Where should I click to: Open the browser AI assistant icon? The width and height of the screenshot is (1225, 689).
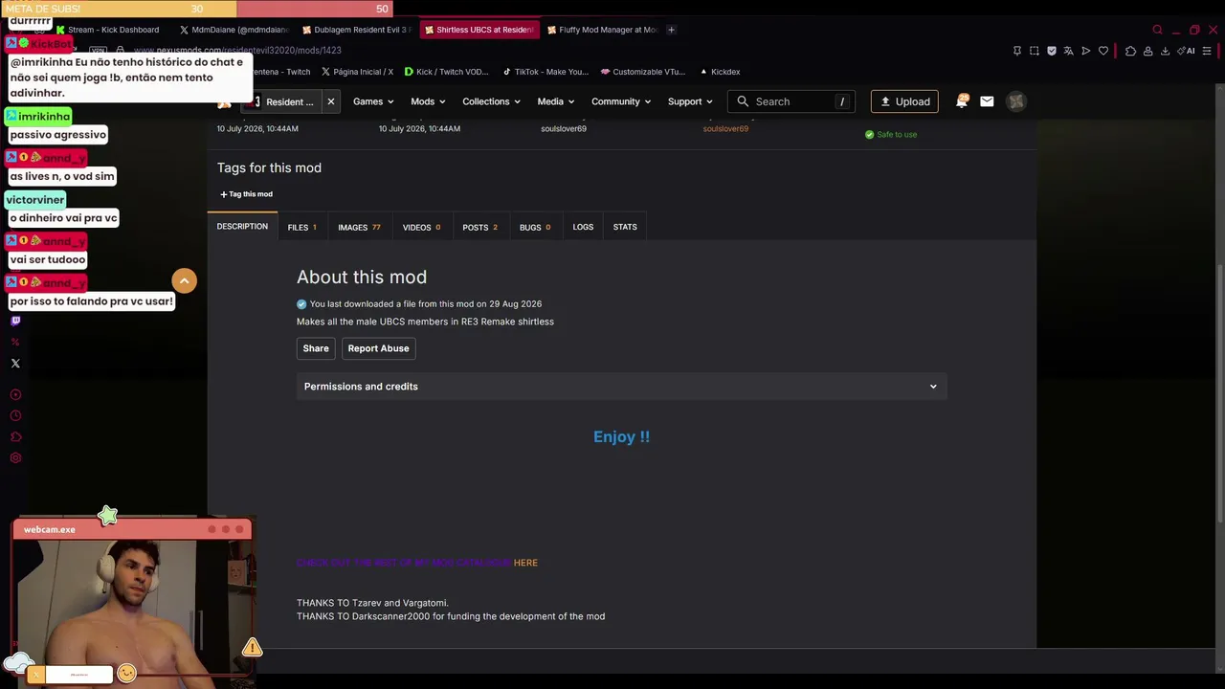tap(1187, 51)
